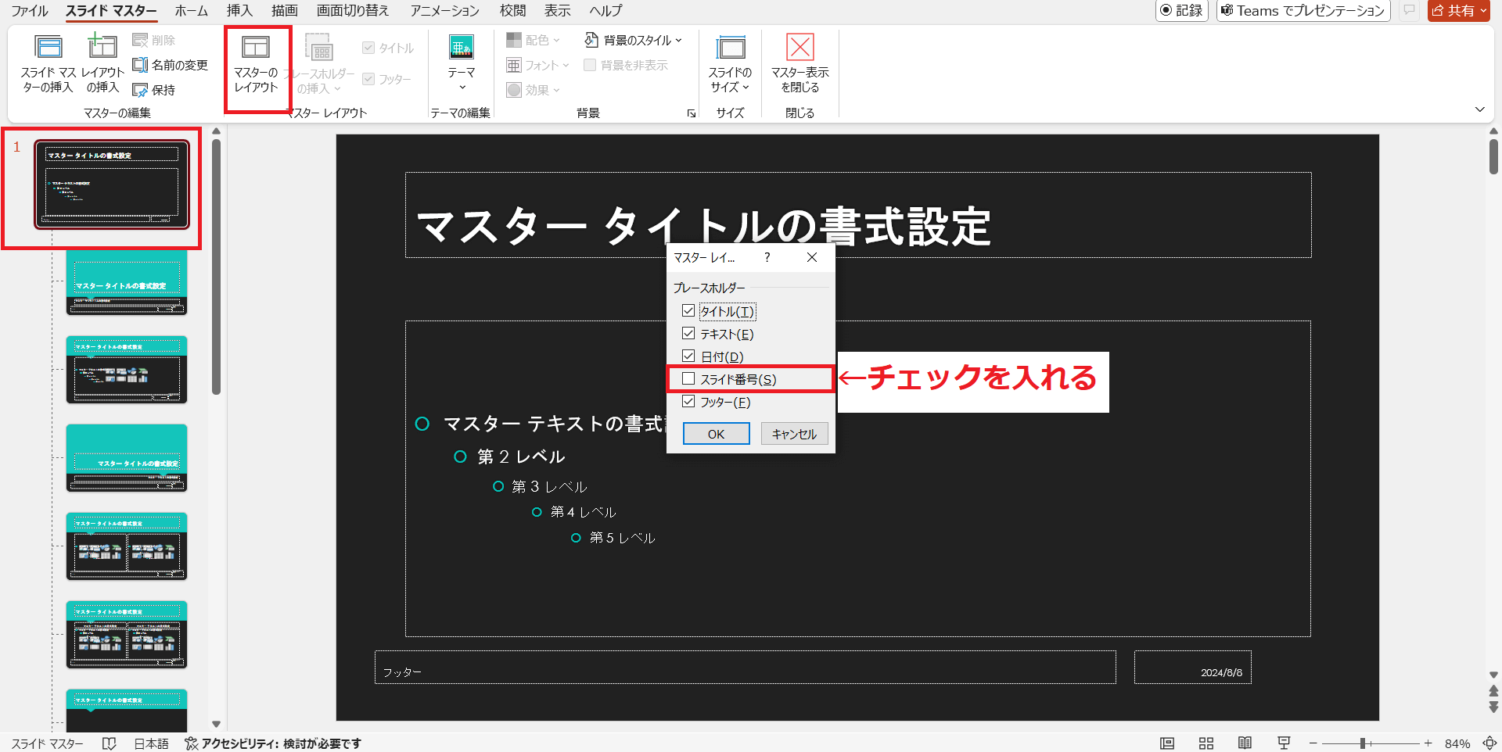Click the spell-check book icon in status bar

point(110,743)
